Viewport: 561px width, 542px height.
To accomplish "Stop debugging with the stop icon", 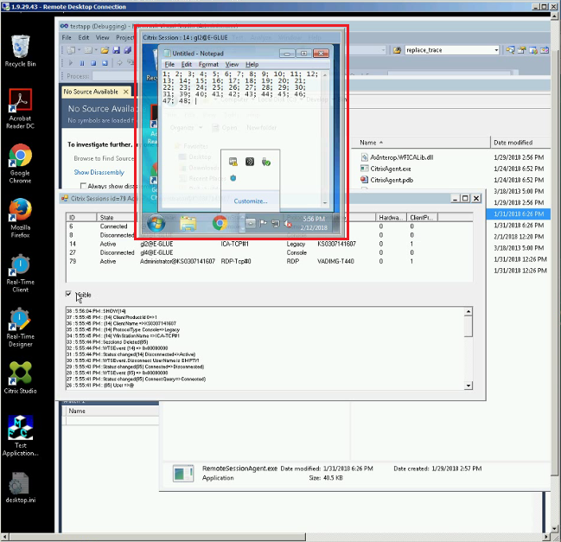I will [93, 63].
